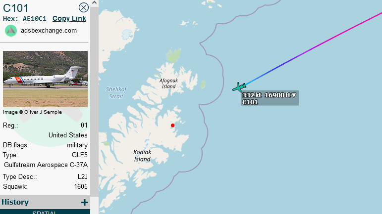
Task: Open the Gulfstream aircraft photo thumbnail
Action: 45,79
